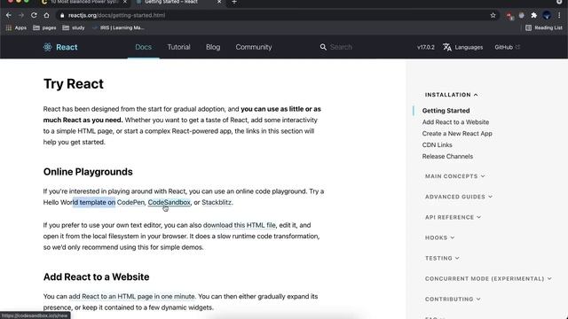Image resolution: width=568 pixels, height=319 pixels.
Task: Click the v17.0.2 version link
Action: click(x=426, y=47)
